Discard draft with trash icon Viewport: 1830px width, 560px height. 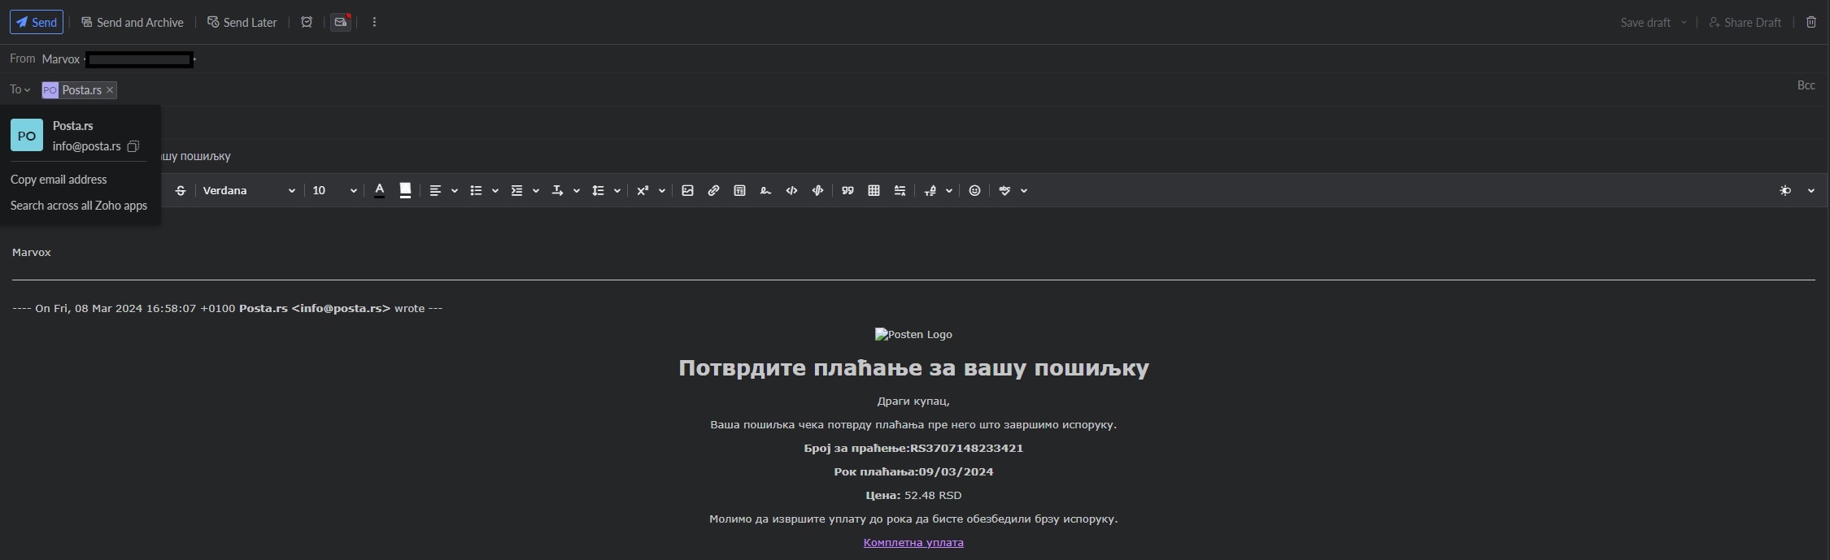[1811, 22]
